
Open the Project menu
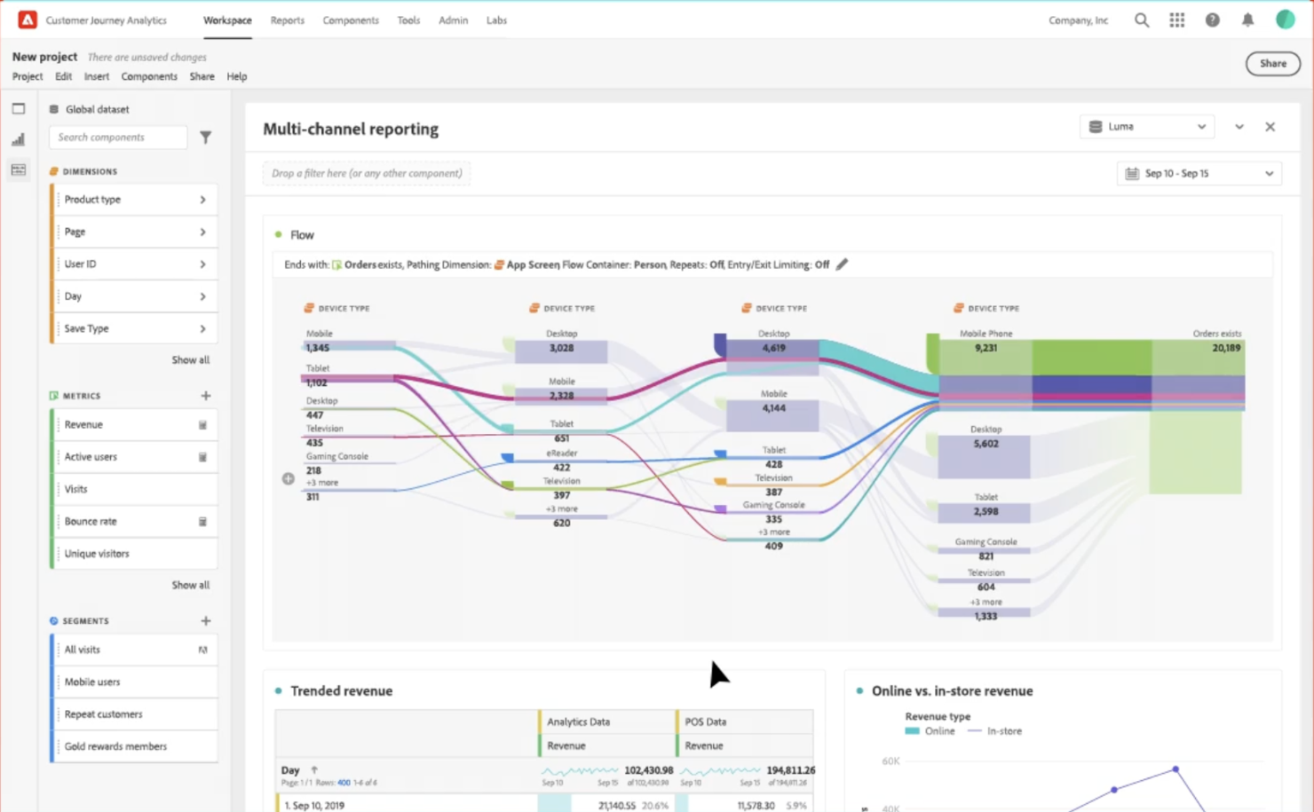pyautogui.click(x=28, y=76)
